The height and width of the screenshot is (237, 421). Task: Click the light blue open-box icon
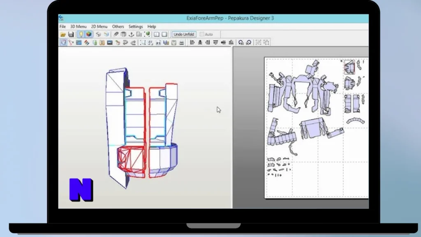[x=106, y=35]
